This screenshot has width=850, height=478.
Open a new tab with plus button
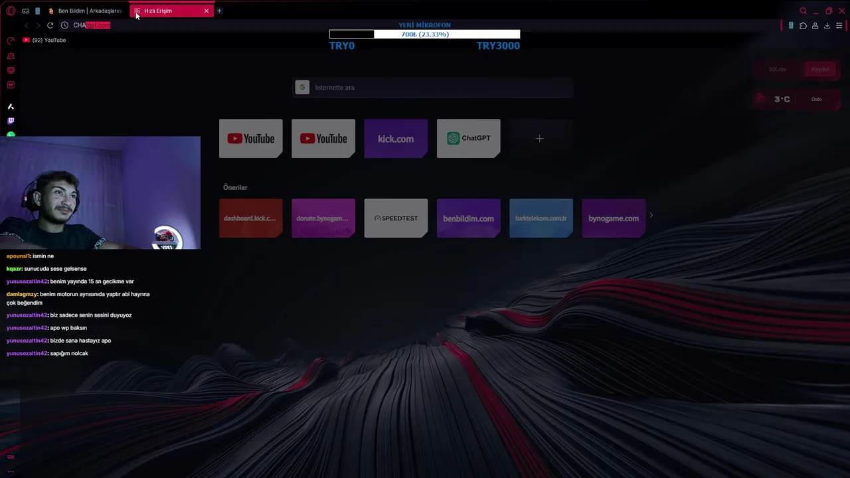pyautogui.click(x=219, y=11)
